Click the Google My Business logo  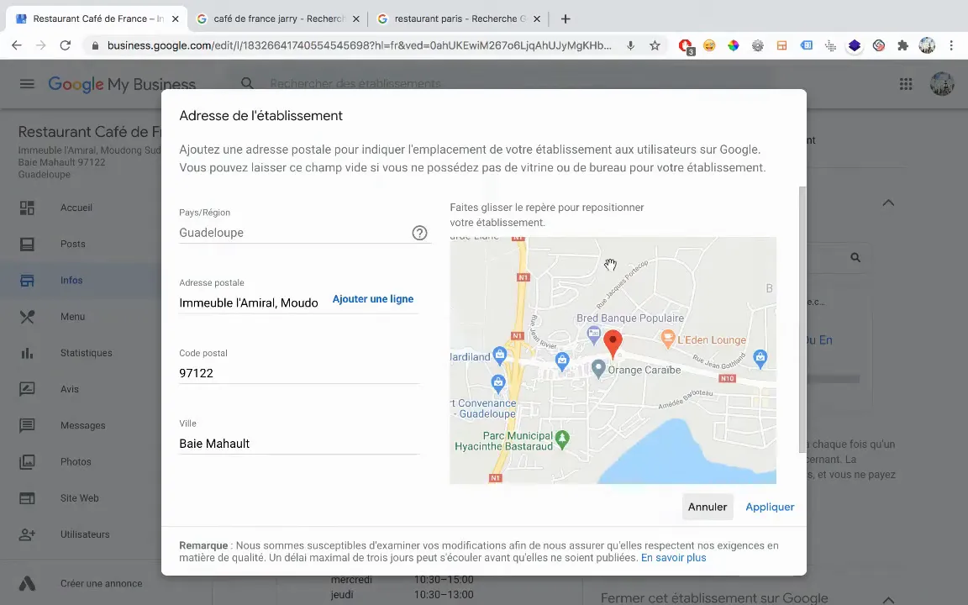pos(122,84)
